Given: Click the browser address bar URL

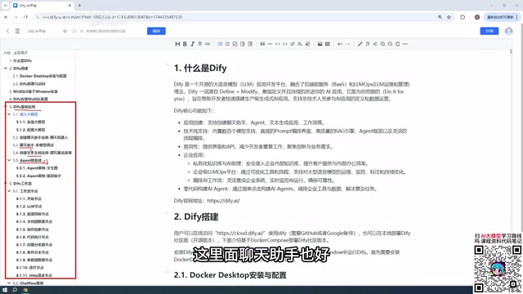Looking at the screenshot, I should click(x=112, y=17).
